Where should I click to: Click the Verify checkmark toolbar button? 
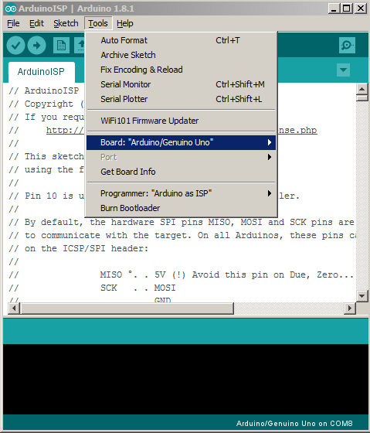[15, 46]
